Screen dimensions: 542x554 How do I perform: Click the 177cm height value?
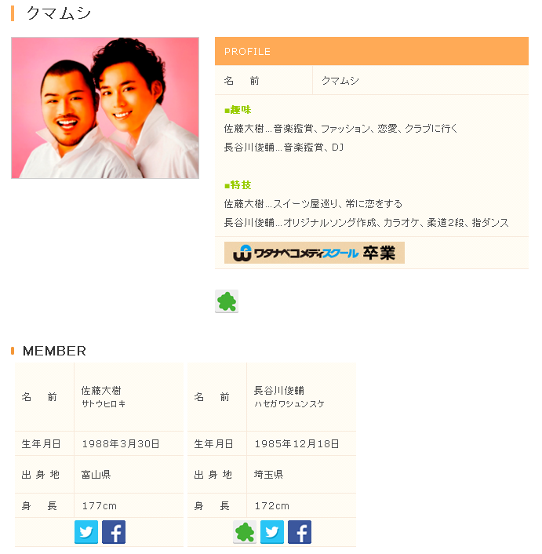[99, 506]
